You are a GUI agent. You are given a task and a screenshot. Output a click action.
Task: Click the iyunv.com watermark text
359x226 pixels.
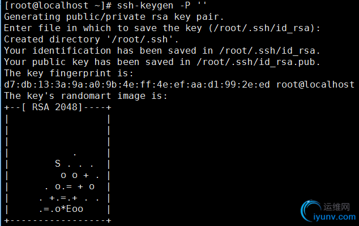tap(334, 217)
